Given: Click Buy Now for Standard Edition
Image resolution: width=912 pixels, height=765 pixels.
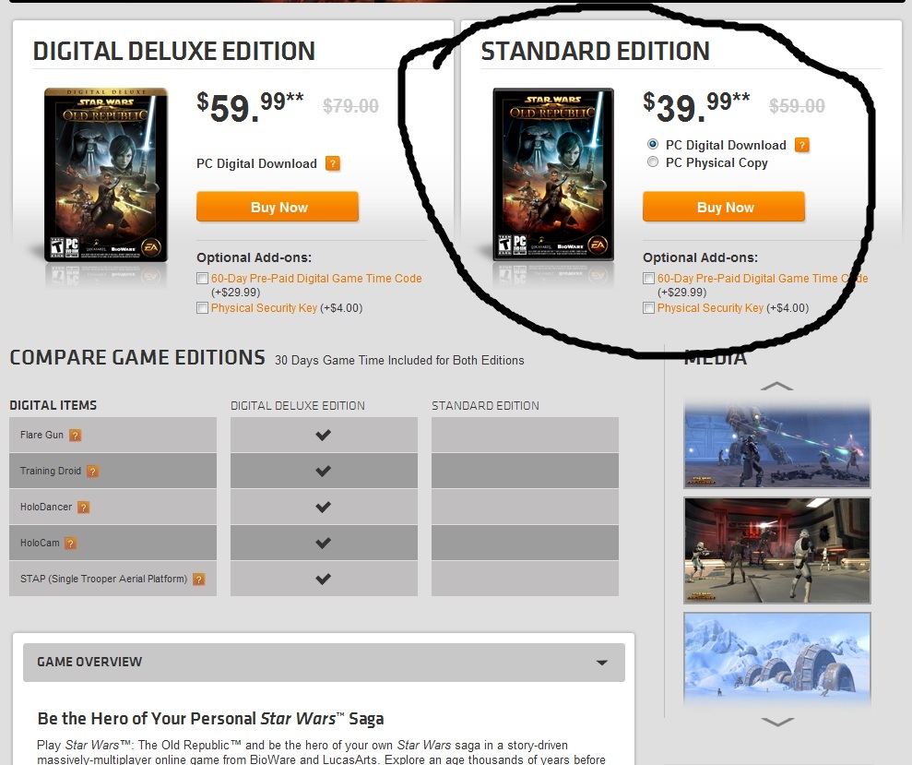Looking at the screenshot, I should tap(724, 207).
